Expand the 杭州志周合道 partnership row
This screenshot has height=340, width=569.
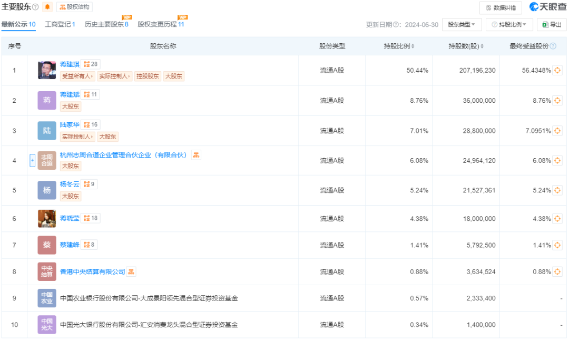32,160
